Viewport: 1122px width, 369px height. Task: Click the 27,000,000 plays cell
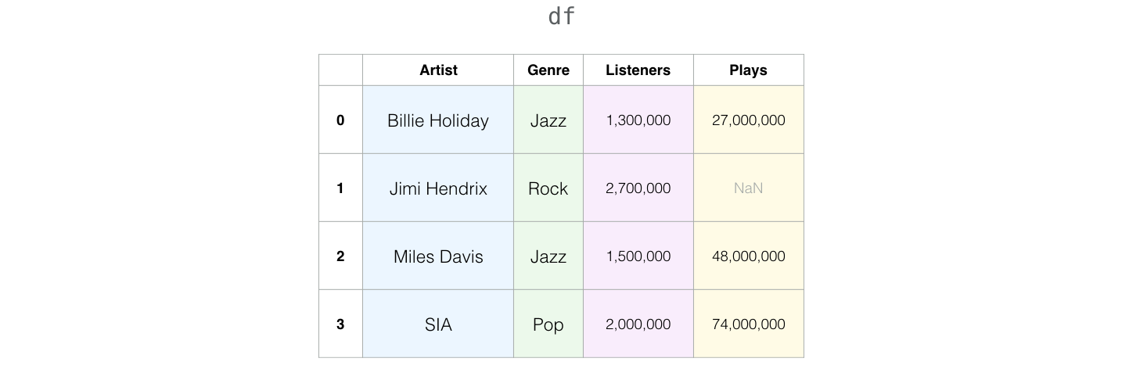click(749, 120)
